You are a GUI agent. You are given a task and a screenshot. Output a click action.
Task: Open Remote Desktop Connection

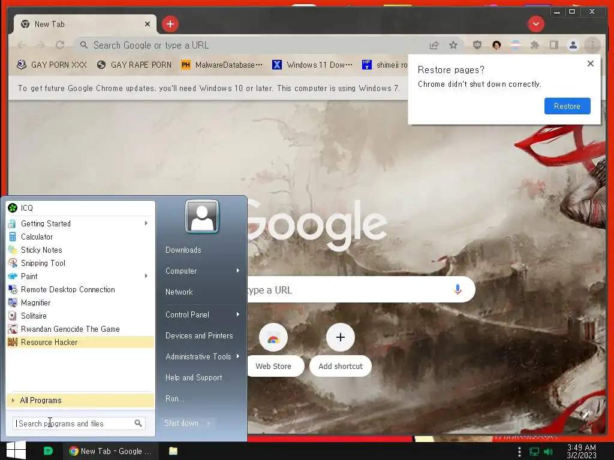coord(80,289)
